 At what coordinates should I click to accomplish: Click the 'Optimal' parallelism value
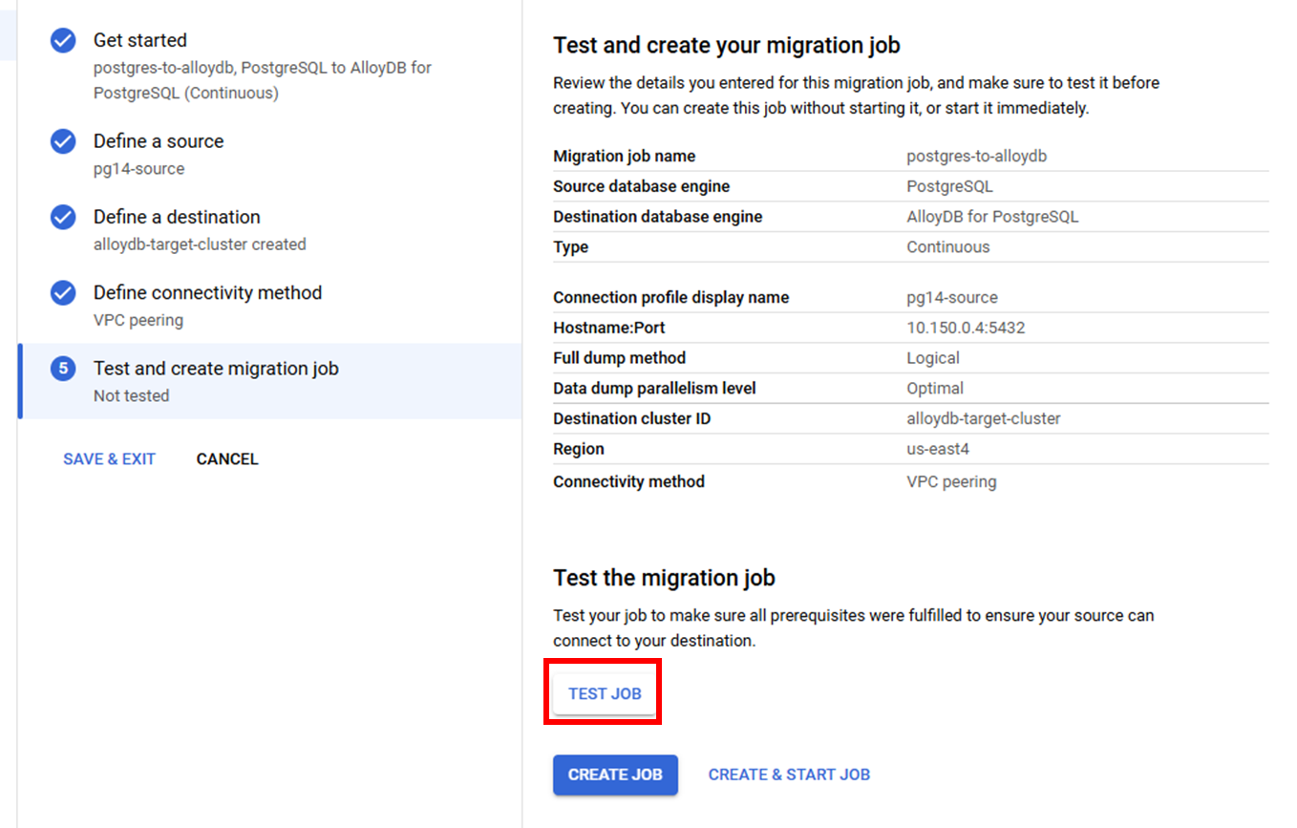tap(935, 389)
